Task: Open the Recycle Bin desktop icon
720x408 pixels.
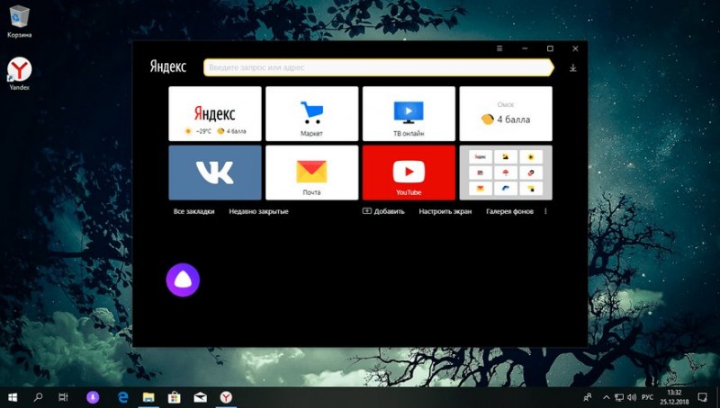Action: pos(19,21)
